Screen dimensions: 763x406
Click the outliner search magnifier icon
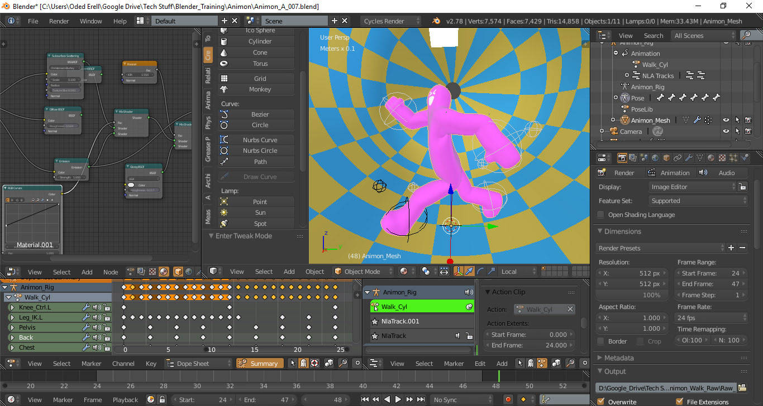click(746, 35)
